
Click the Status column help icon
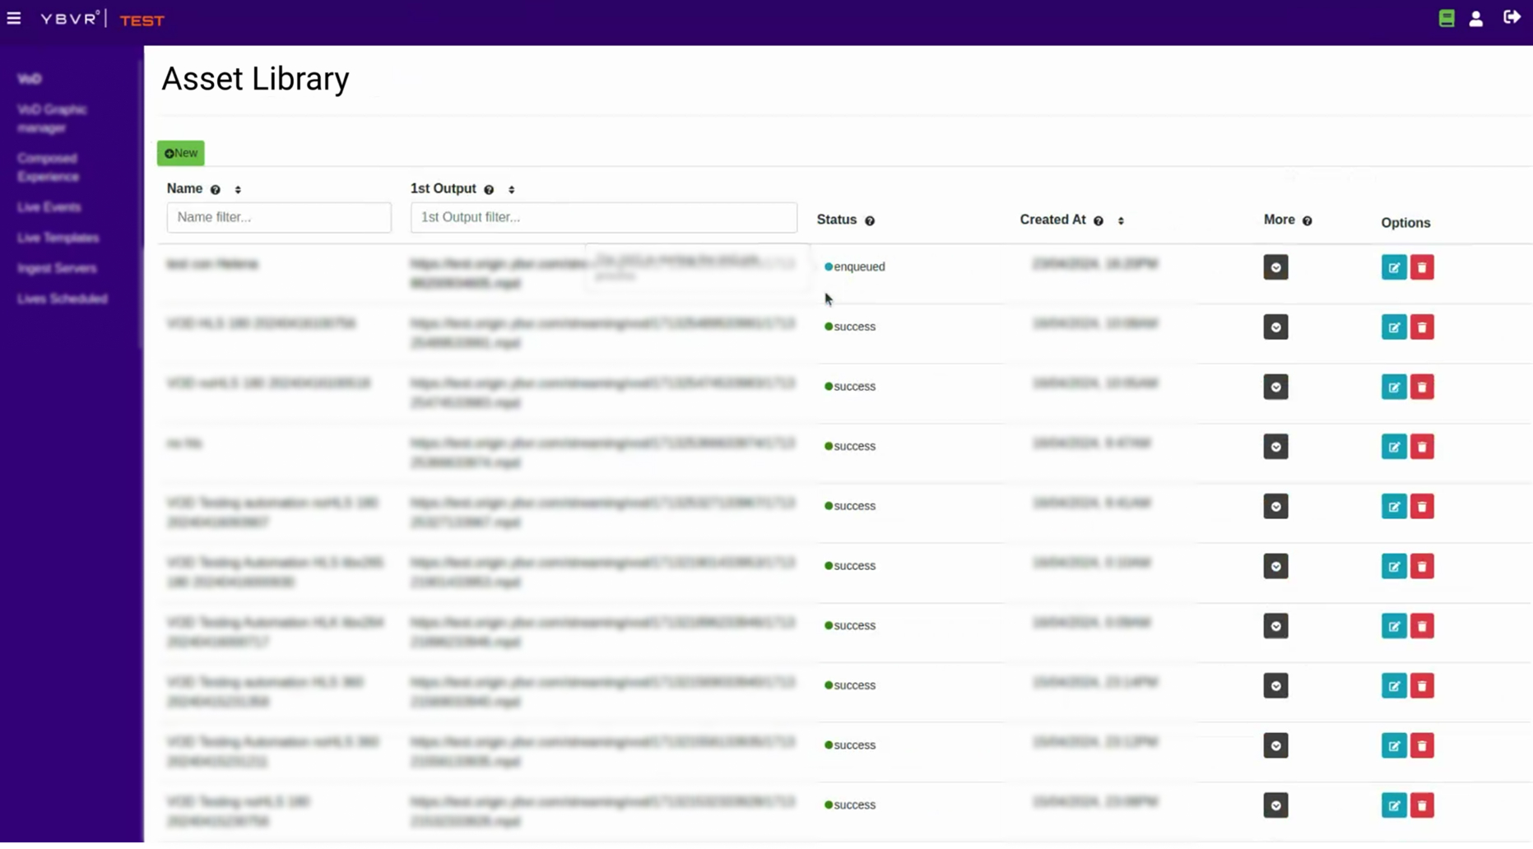870,221
